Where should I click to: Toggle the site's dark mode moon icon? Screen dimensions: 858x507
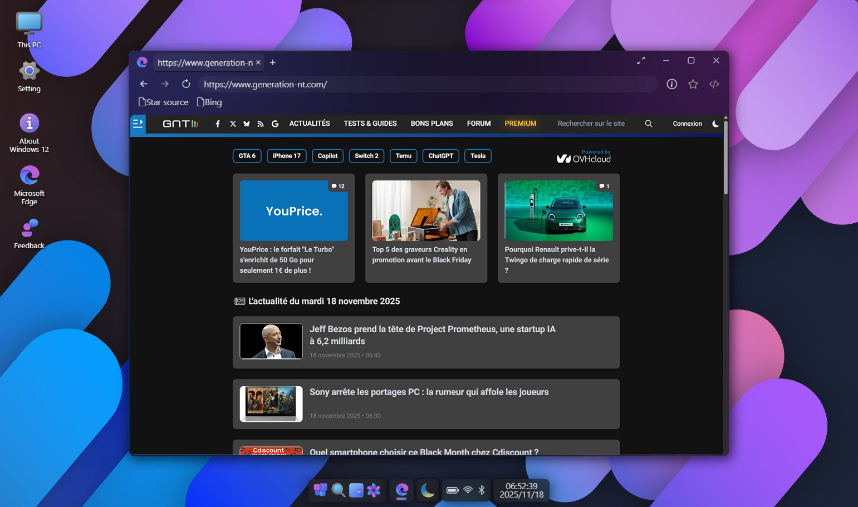click(x=715, y=124)
